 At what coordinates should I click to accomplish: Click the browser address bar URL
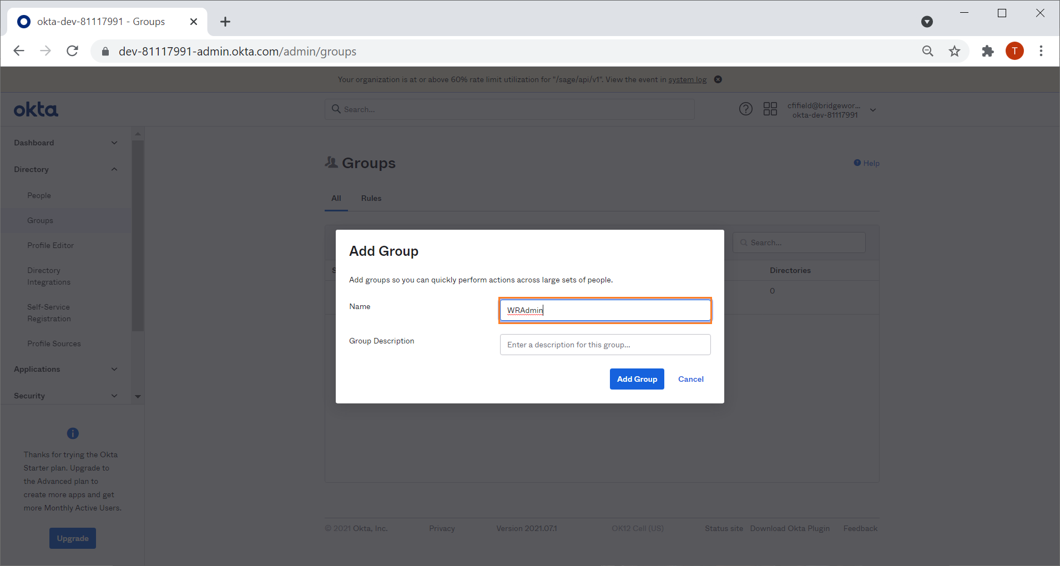[238, 52]
